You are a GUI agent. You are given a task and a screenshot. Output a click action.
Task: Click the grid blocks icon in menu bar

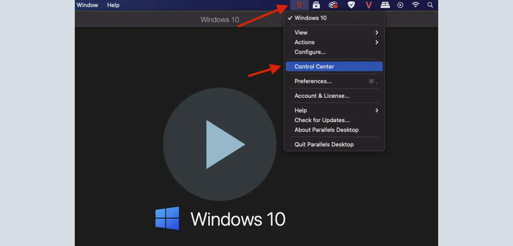click(x=385, y=5)
